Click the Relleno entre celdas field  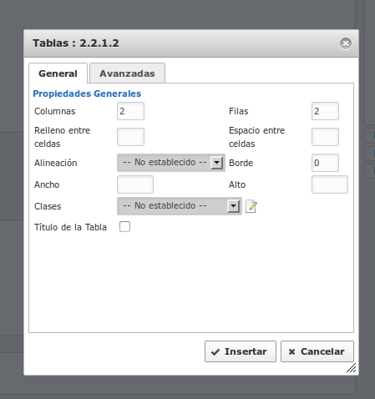point(130,137)
